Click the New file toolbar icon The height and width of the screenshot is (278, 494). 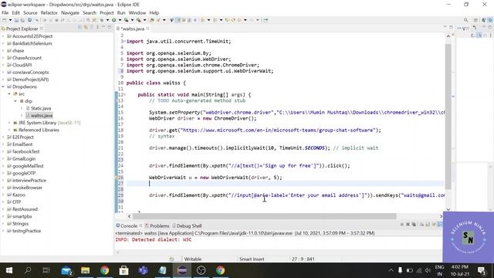pyautogui.click(x=5, y=20)
